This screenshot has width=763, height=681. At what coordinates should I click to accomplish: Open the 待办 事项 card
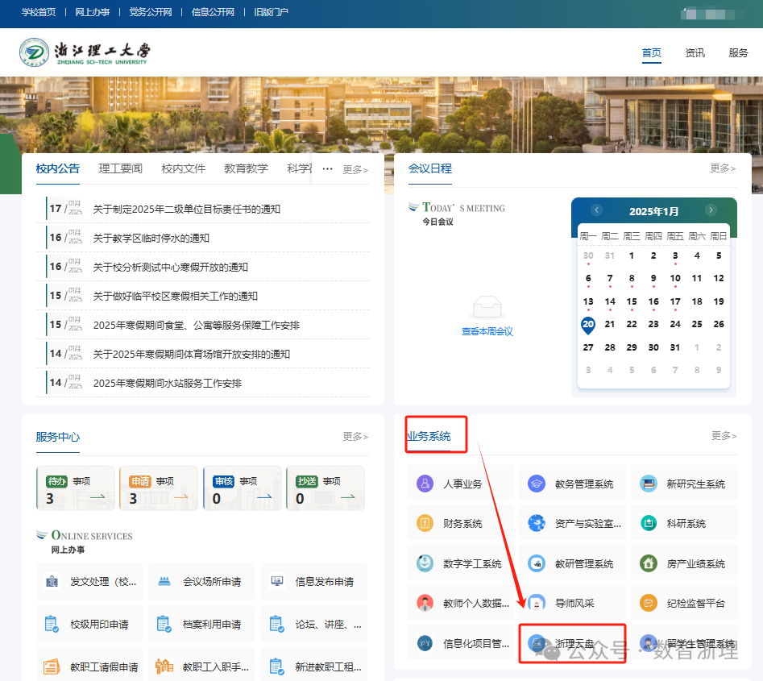tap(76, 489)
